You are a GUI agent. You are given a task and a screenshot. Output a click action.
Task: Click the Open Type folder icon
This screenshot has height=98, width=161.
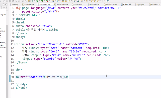click(63, 1)
